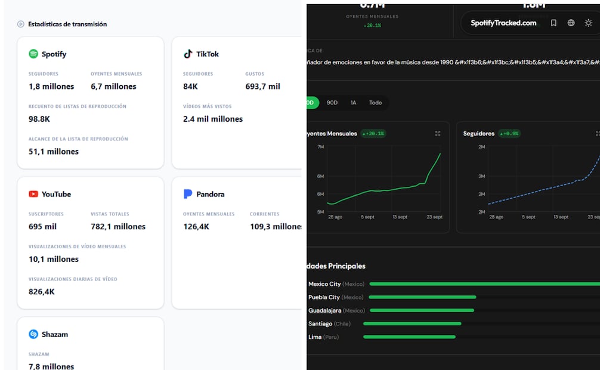Click the Guadalajara listener bar
Image resolution: width=600 pixels, height=370 pixels.
point(422,310)
